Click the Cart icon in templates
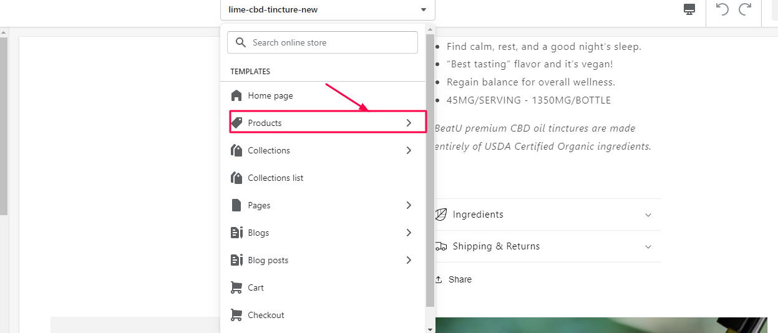This screenshot has height=333, width=778. click(x=236, y=287)
